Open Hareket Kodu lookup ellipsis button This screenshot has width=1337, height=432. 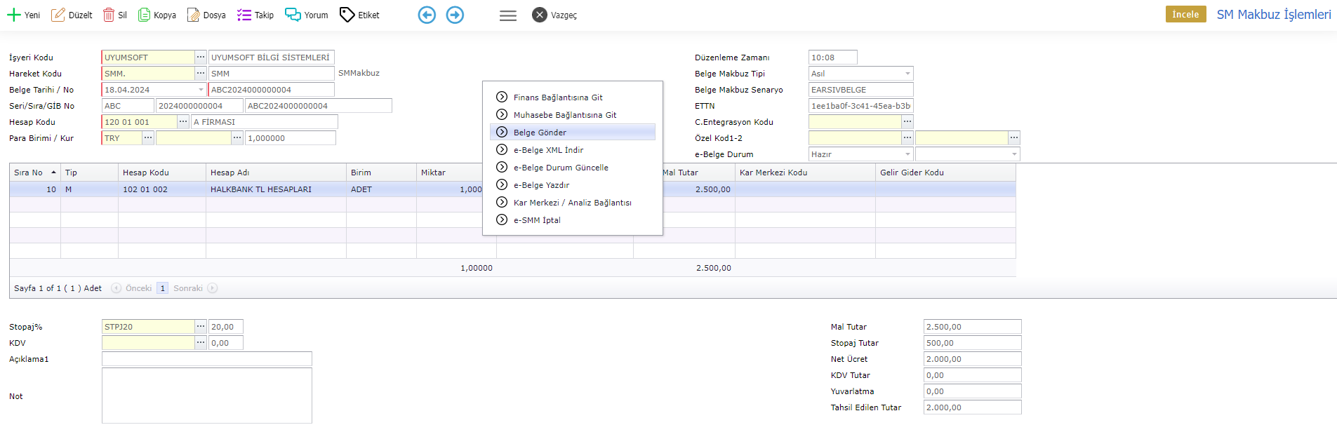(x=201, y=73)
